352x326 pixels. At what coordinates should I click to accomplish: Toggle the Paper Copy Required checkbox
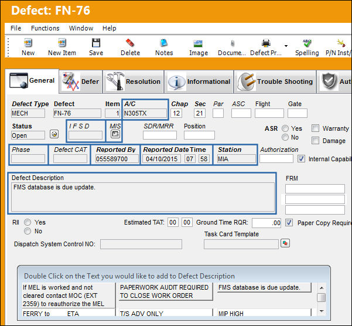[289, 223]
